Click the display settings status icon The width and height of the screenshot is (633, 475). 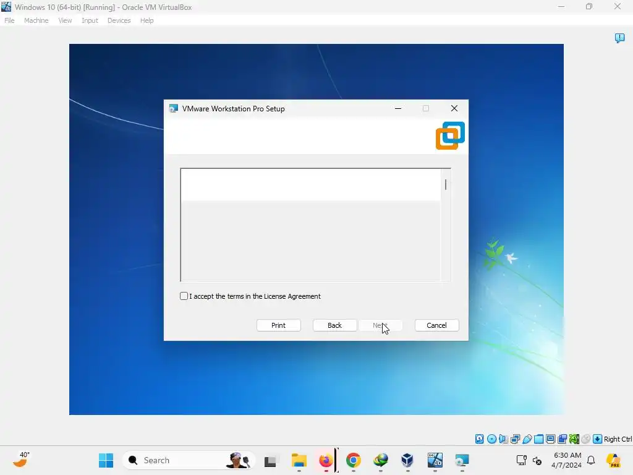(x=550, y=439)
